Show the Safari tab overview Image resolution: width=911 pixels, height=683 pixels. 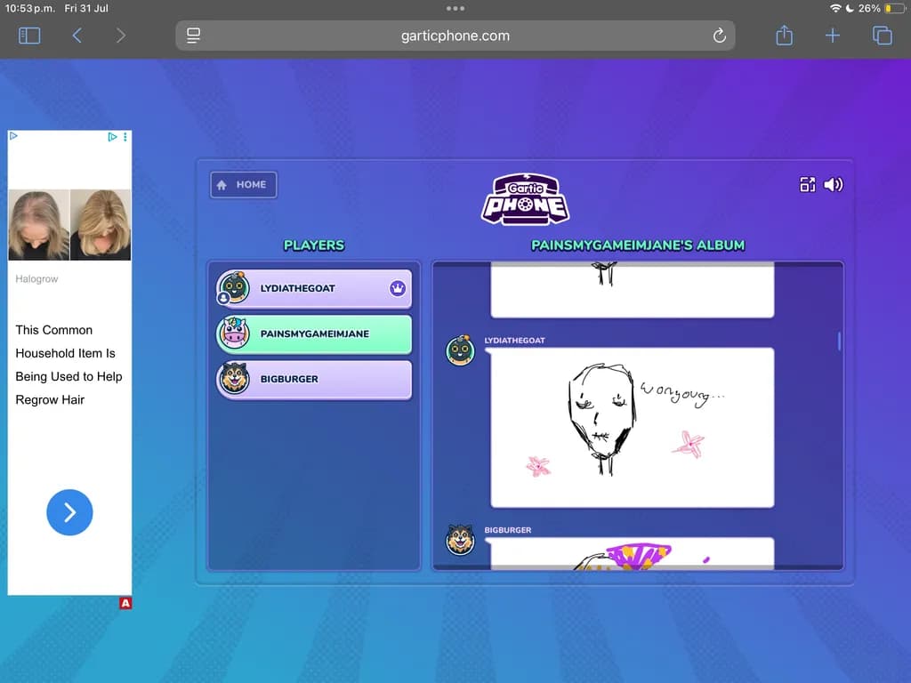coord(882,36)
